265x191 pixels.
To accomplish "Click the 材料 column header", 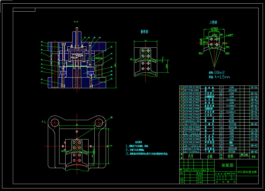I will tap(230, 156).
